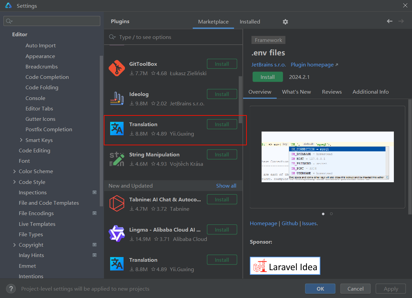Click the second screenshot carousel dot
The height and width of the screenshot is (298, 412).
331,214
